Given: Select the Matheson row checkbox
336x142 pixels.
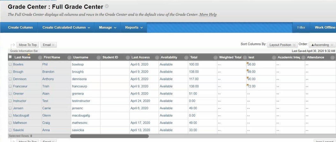Looking at the screenshot, I should [10, 123].
